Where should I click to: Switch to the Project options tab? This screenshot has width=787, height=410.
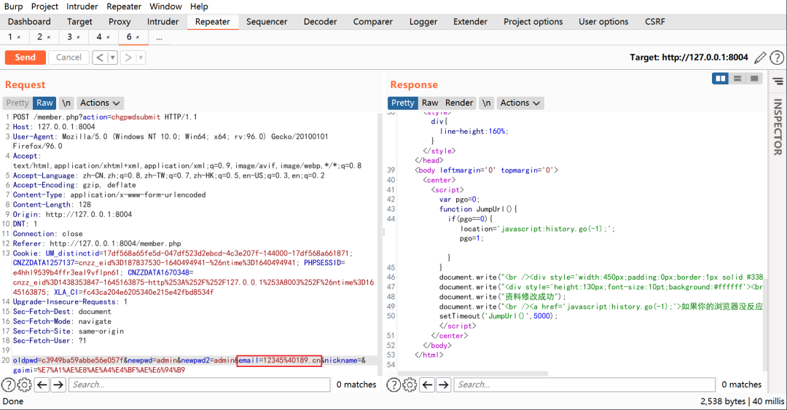[533, 22]
